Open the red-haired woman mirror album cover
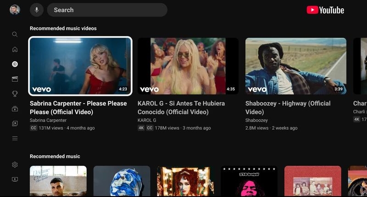The image size is (367, 197). 185,181
